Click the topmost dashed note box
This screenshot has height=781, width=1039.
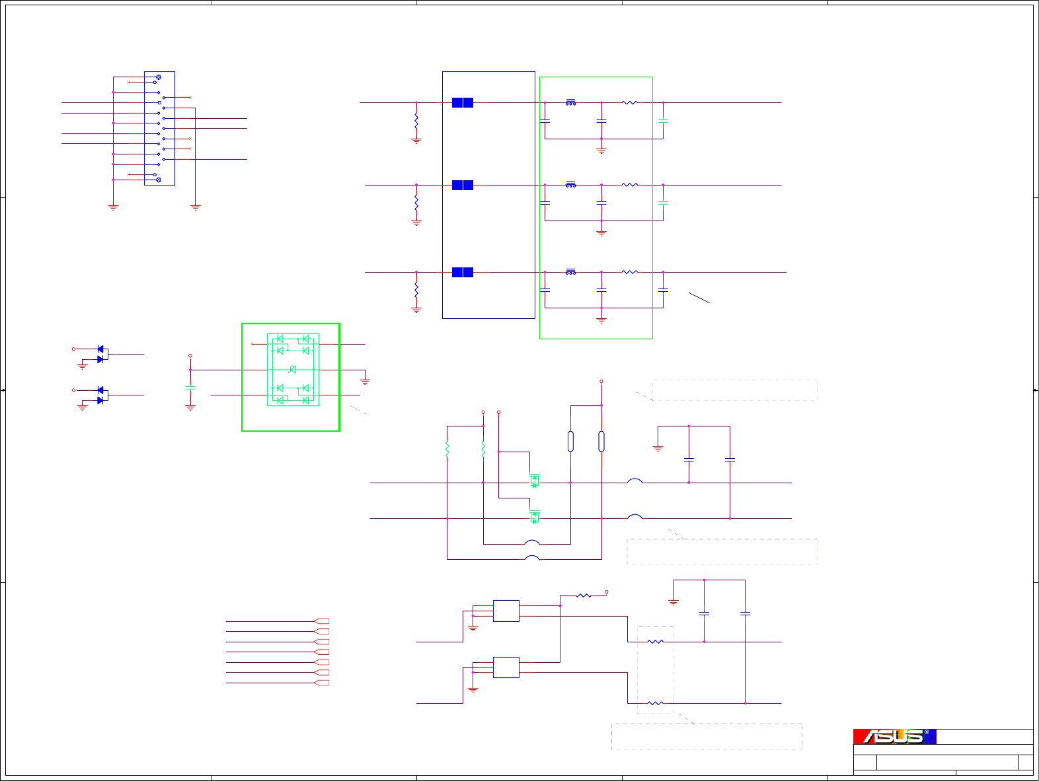(735, 390)
